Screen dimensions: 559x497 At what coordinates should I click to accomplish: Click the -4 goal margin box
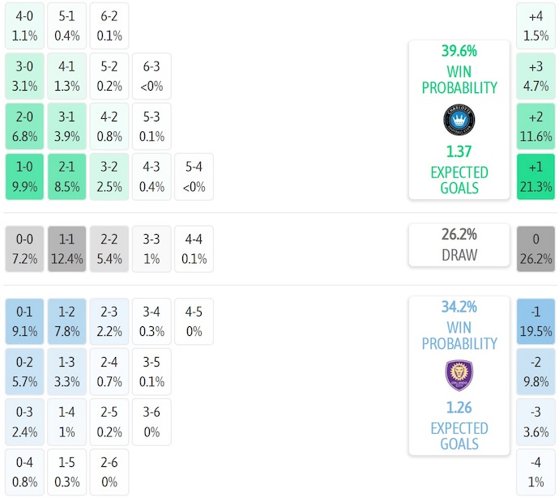(x=536, y=472)
